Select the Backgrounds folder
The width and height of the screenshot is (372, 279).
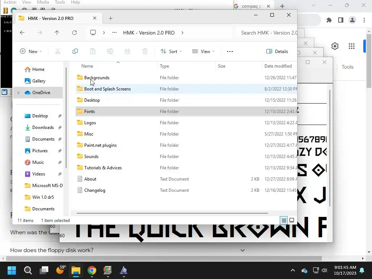click(186, 78)
